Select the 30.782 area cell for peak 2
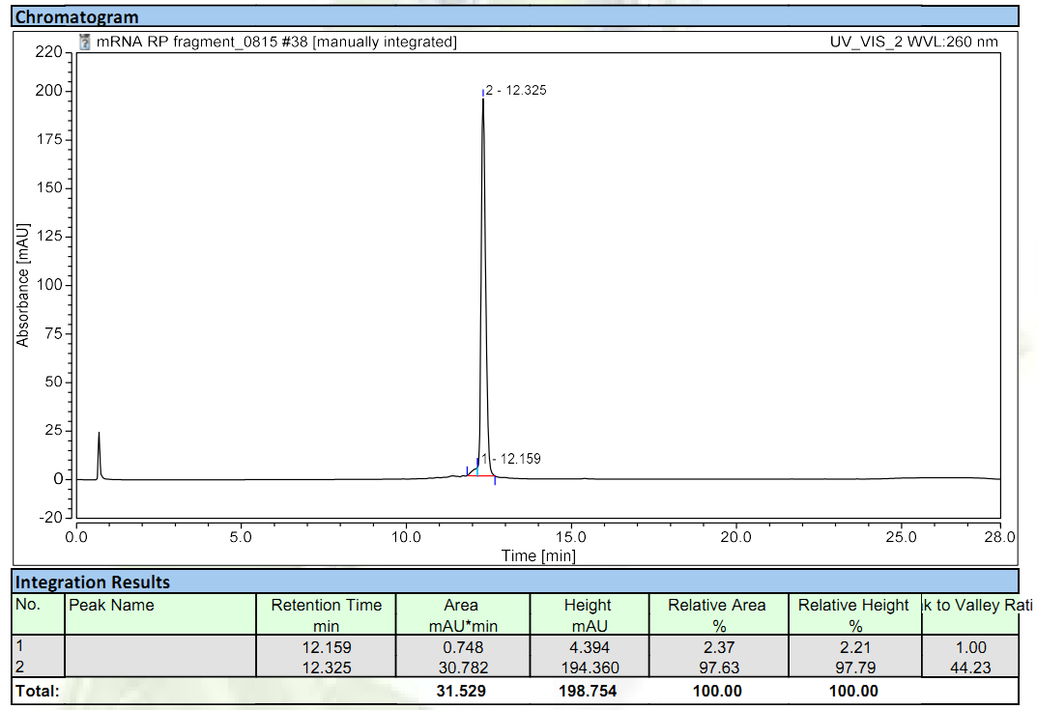 [x=461, y=667]
